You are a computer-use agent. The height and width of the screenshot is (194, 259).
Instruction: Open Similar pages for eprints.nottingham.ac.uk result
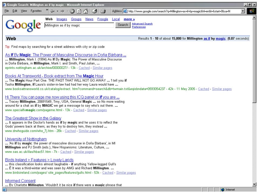(x=103, y=68)
